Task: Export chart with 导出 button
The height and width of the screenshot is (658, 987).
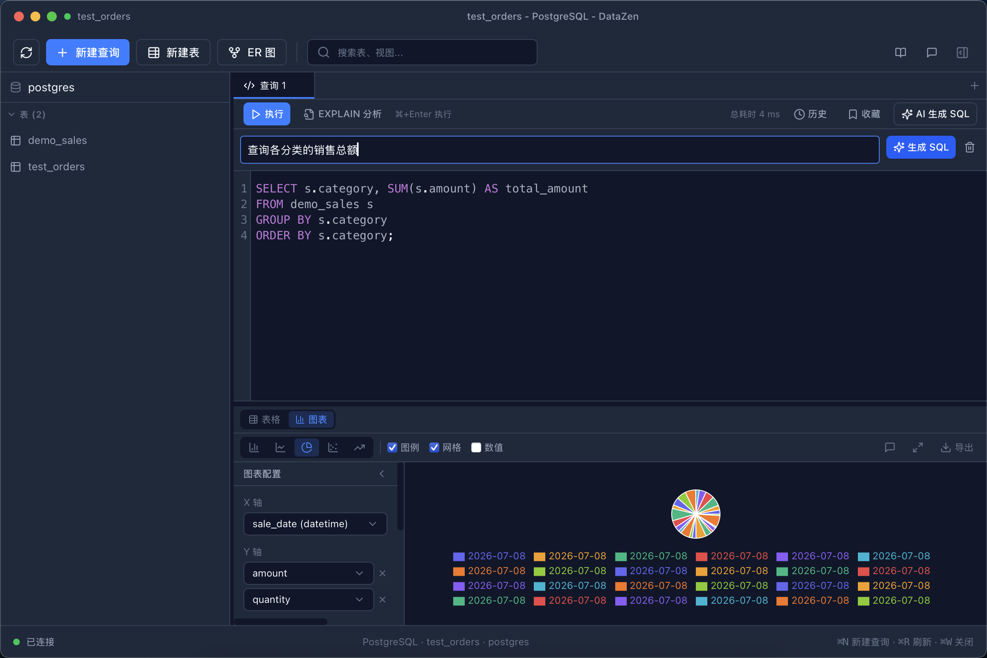Action: click(957, 447)
